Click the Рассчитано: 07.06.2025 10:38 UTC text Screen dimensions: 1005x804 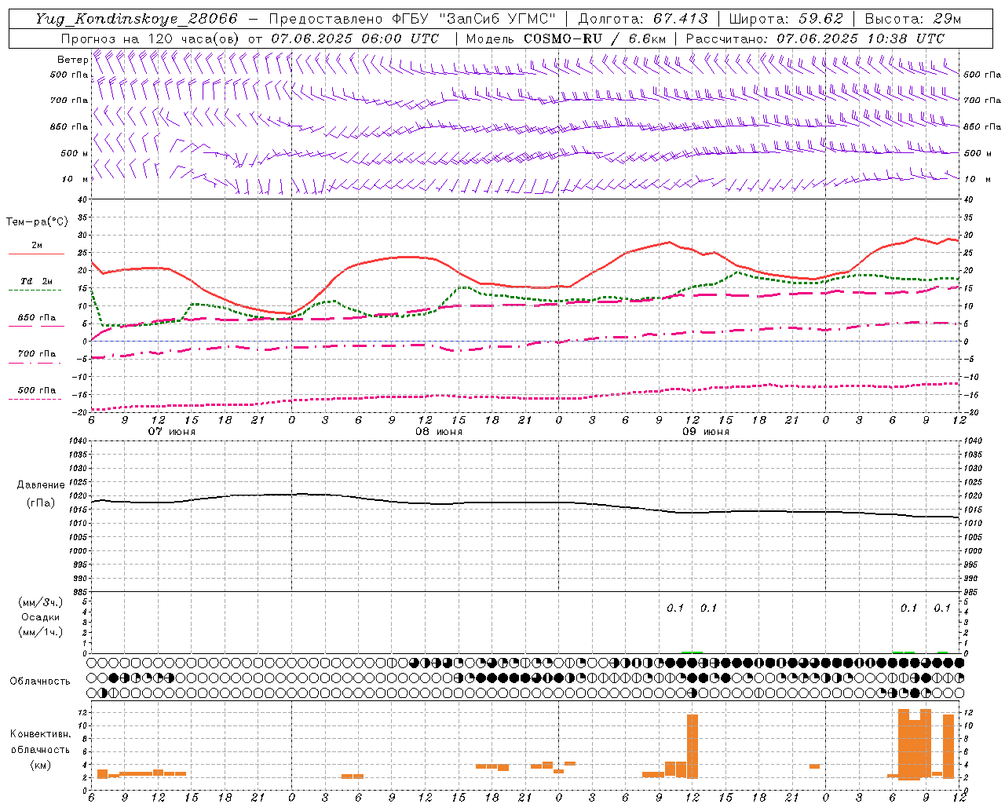point(815,38)
